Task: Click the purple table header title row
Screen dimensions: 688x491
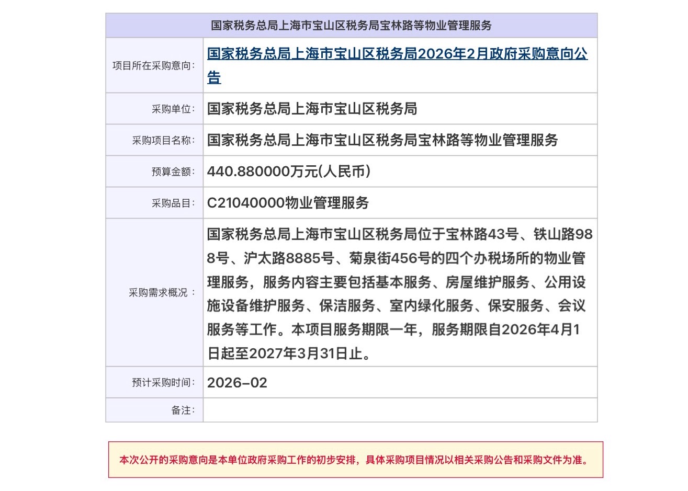Action: [x=351, y=26]
